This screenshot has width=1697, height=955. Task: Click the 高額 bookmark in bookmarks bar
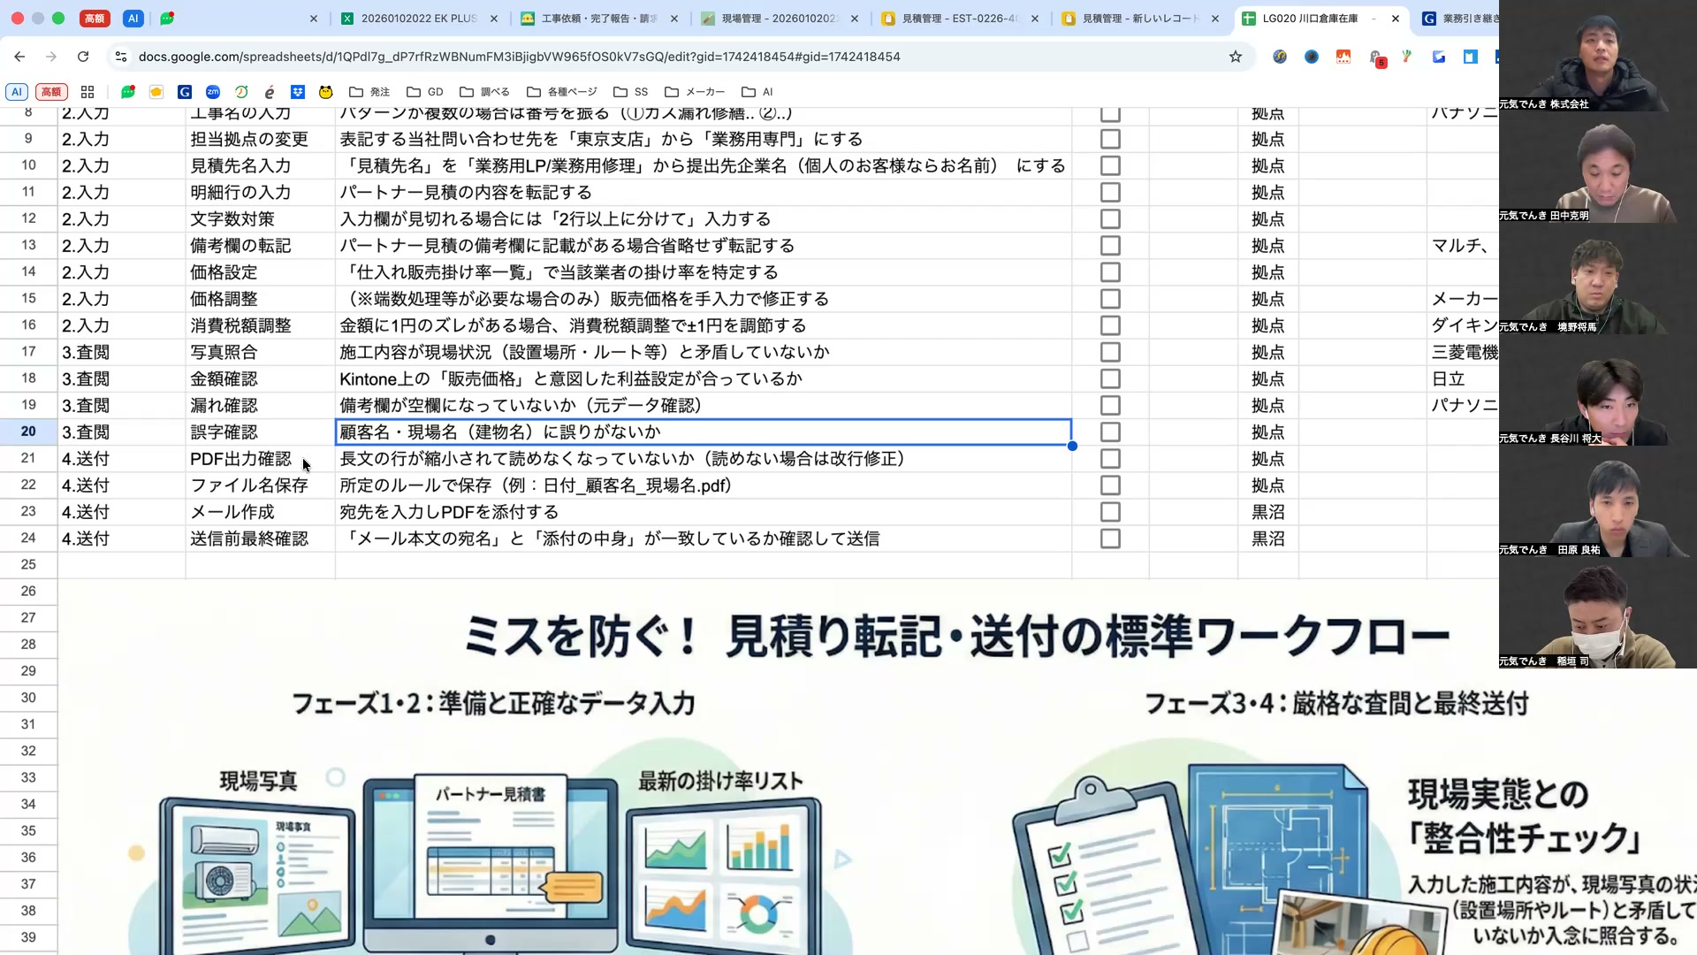click(51, 92)
